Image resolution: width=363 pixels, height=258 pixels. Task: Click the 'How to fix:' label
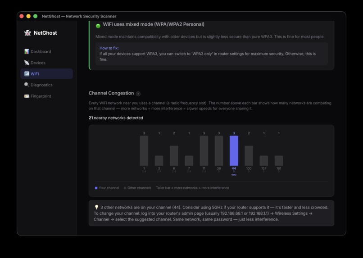coord(109,48)
